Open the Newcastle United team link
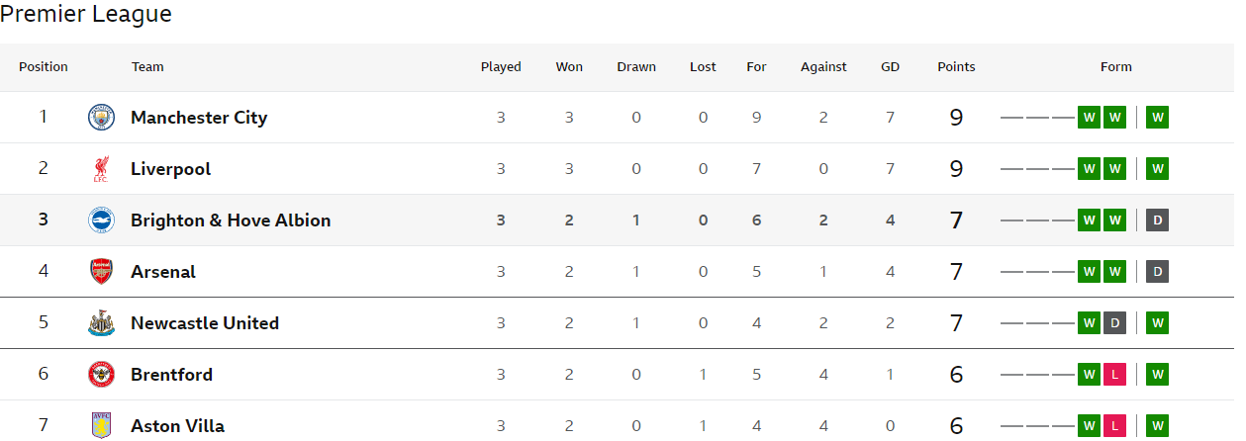The width and height of the screenshot is (1246, 441). (205, 323)
